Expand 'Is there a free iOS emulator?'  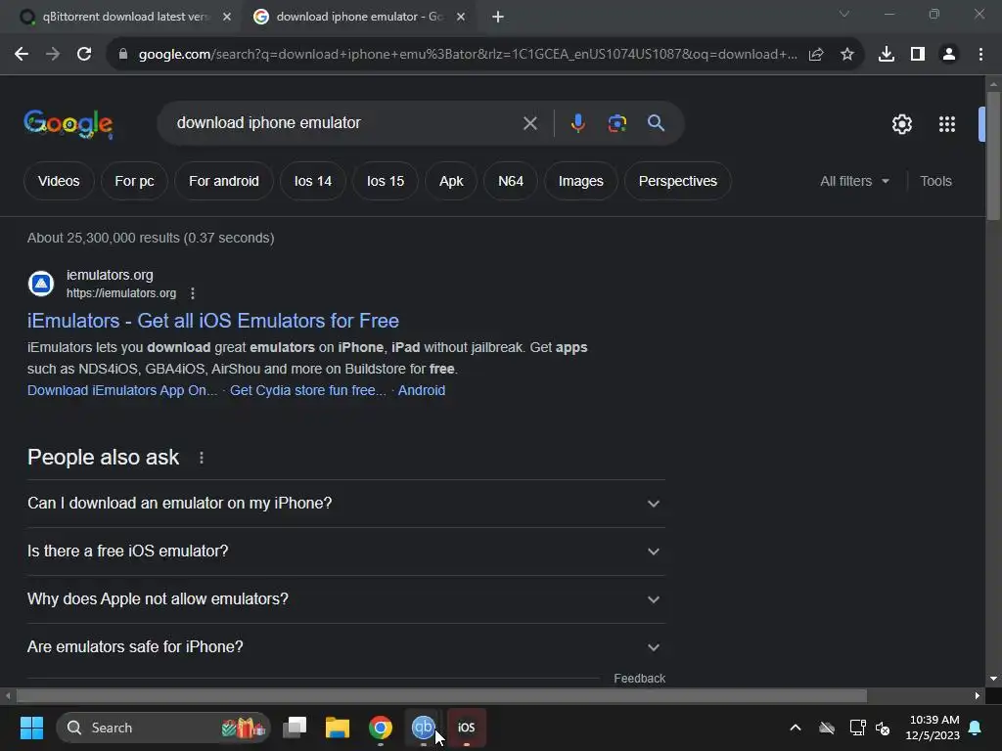[345, 552]
